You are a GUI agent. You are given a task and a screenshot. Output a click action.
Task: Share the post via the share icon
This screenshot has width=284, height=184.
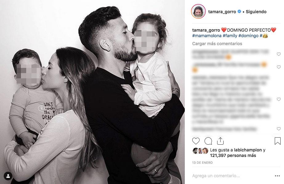coord(220,141)
